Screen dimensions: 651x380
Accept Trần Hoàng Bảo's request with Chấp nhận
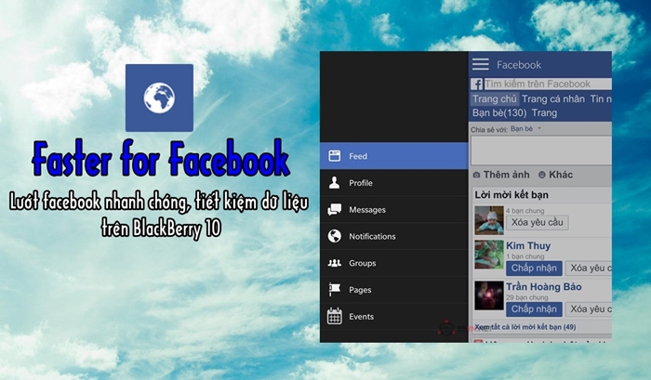pos(534,309)
